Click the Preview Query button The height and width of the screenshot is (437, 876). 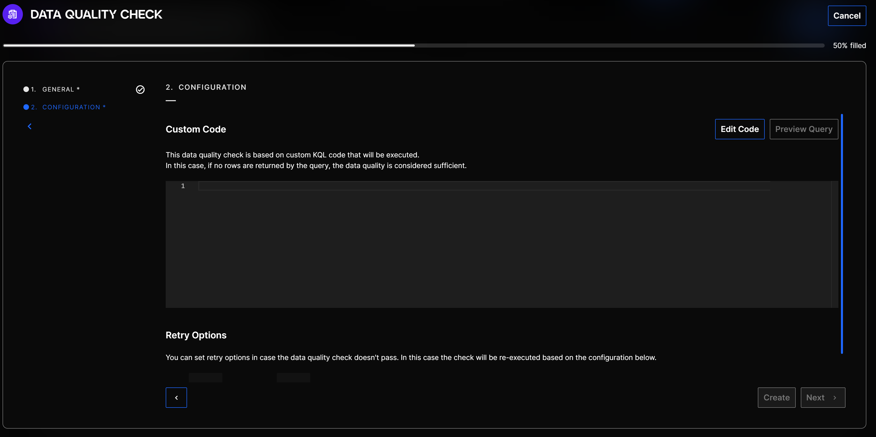click(804, 129)
